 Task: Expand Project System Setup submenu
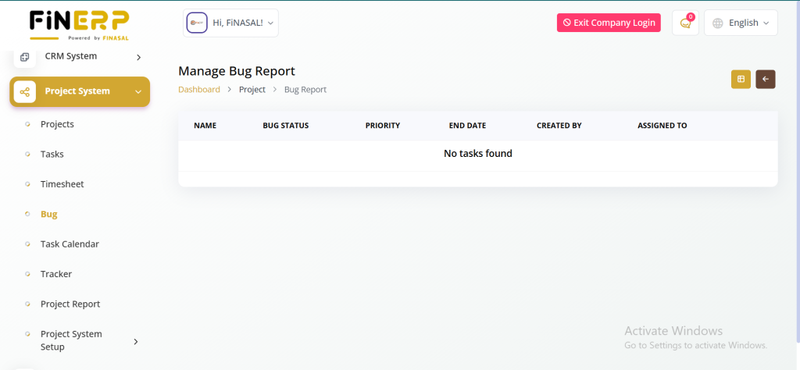[136, 341]
